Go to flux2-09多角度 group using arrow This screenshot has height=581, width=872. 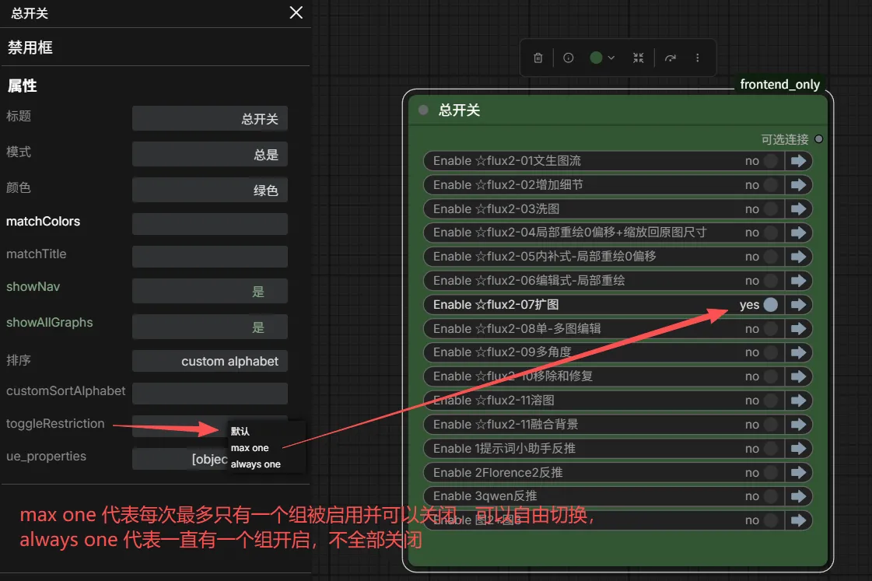(799, 352)
